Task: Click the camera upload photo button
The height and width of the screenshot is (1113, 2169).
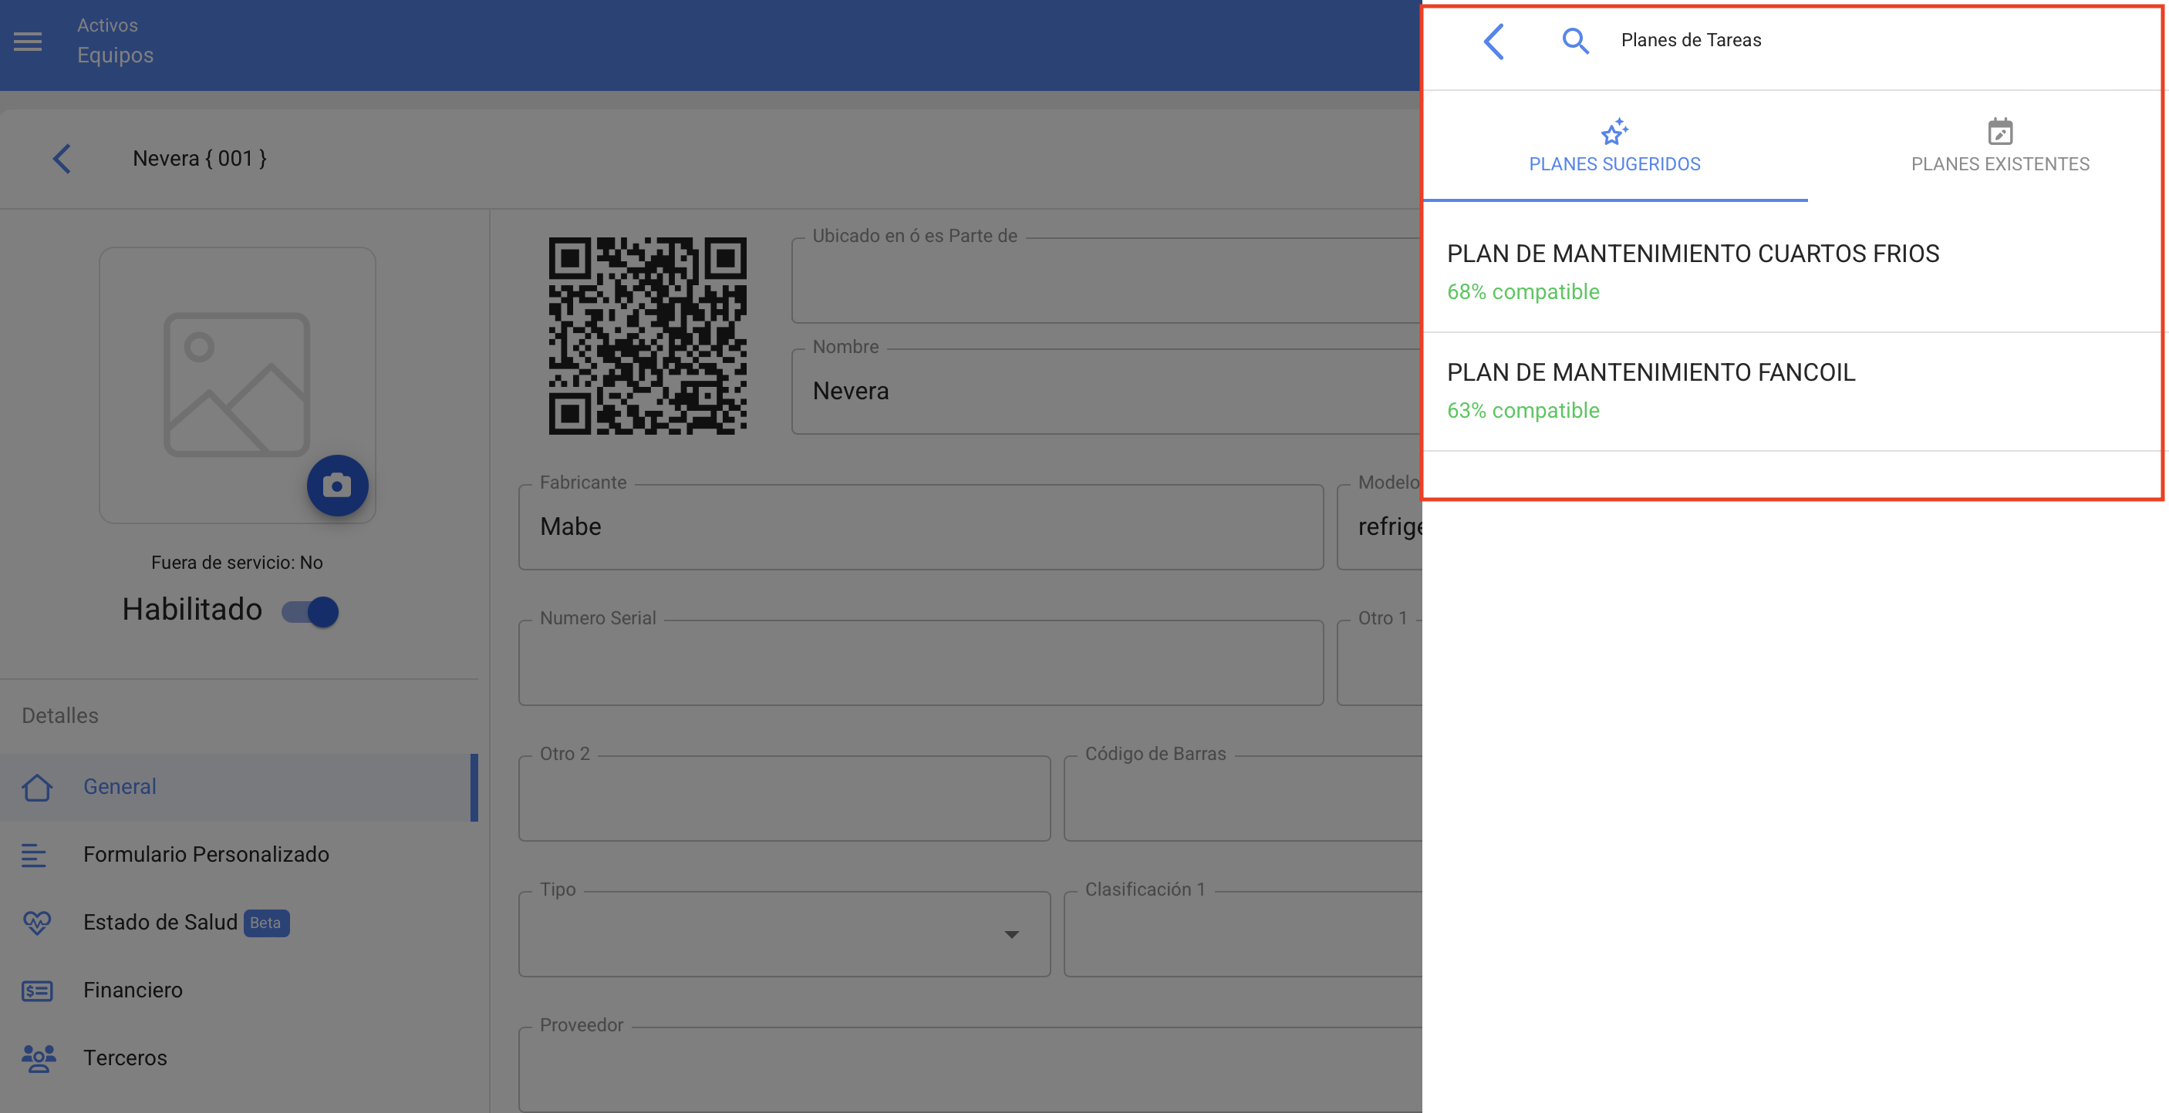Action: click(337, 486)
